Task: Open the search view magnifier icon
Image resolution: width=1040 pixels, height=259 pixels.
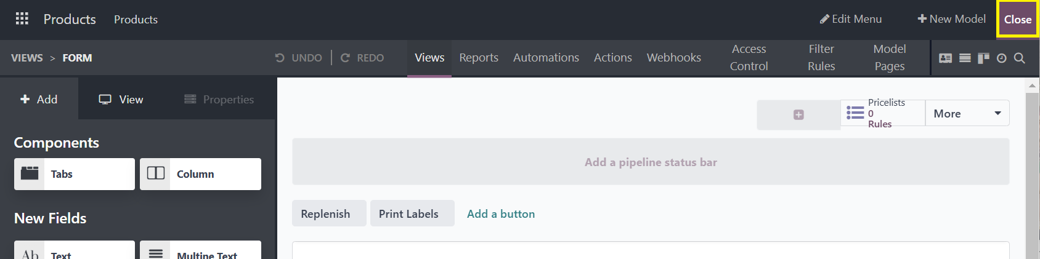Action: click(1020, 58)
